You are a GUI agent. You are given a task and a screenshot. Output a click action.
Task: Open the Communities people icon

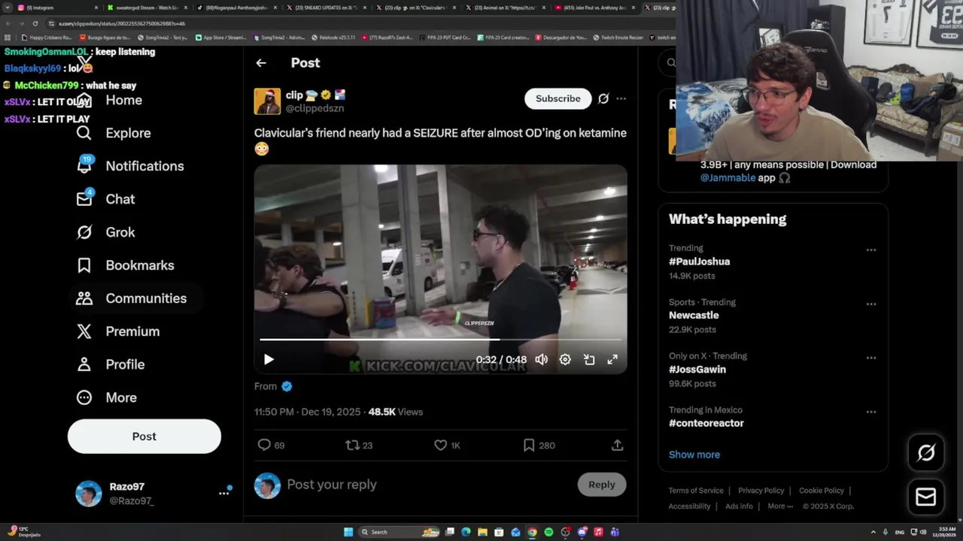(84, 298)
